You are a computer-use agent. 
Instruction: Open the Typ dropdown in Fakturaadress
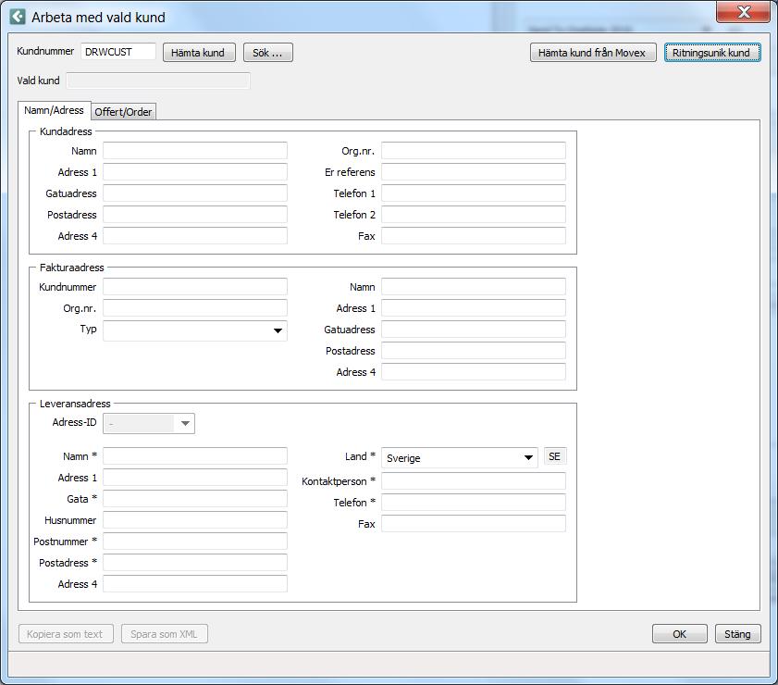[195, 330]
